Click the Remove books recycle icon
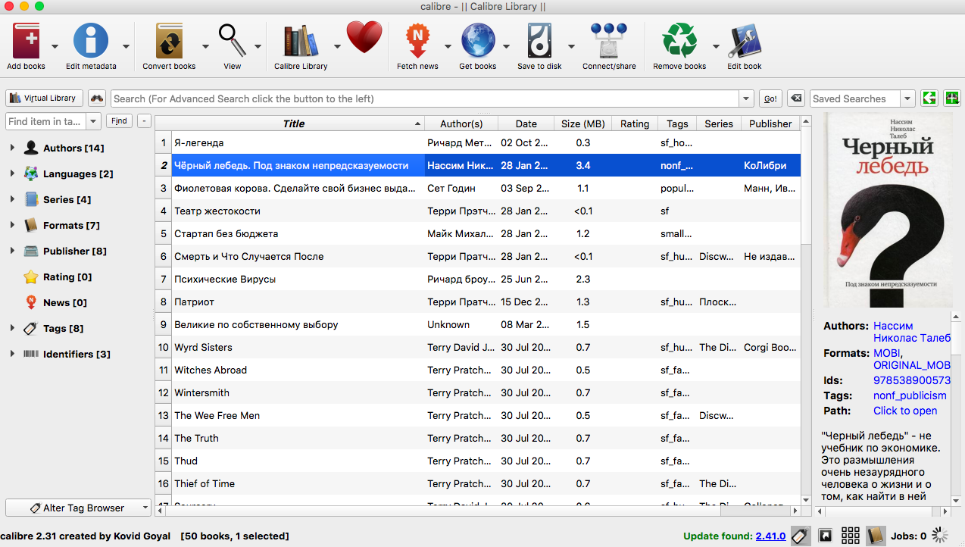The height and width of the screenshot is (547, 965). [679, 40]
